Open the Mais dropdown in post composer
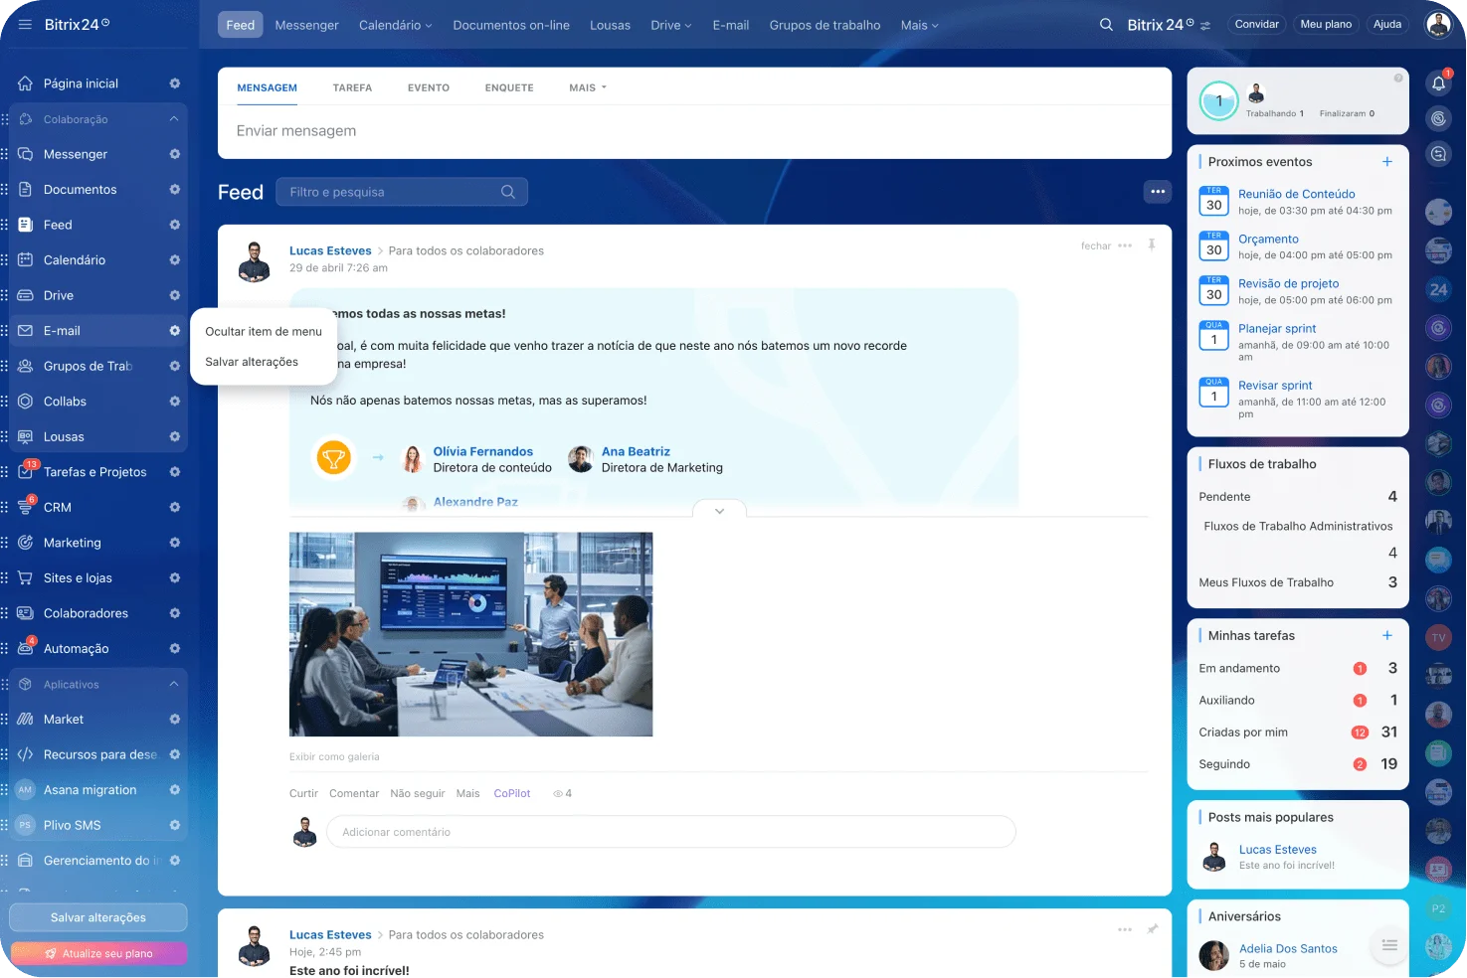The image size is (1467, 978). point(587,87)
